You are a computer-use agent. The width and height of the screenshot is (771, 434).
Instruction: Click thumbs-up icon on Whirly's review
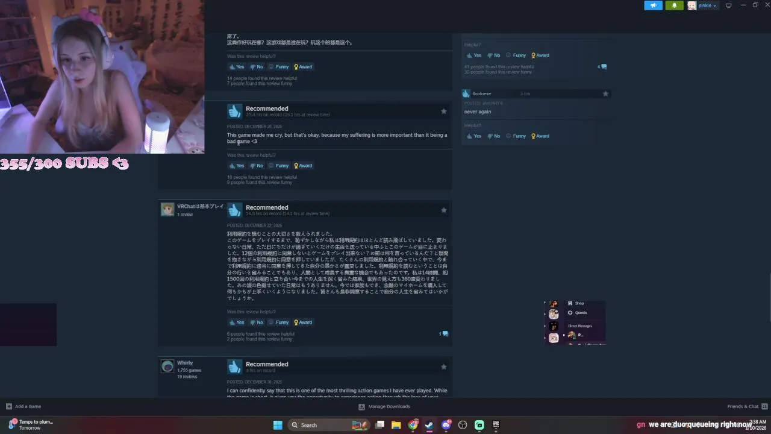pyautogui.click(x=234, y=366)
